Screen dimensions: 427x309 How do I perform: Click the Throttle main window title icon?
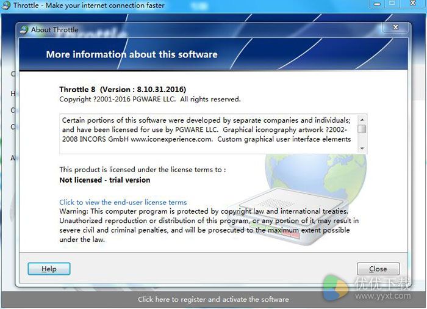5,5
